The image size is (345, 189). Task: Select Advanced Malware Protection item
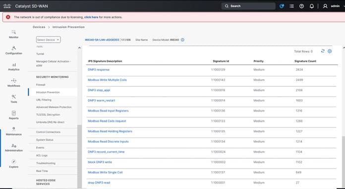(x=54, y=107)
